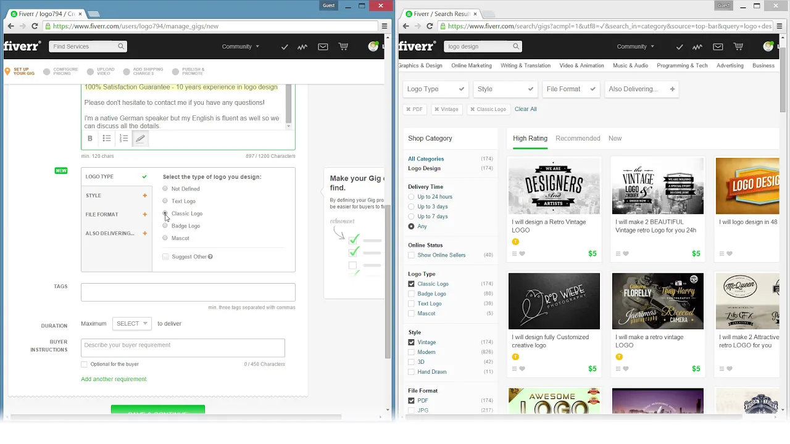The image size is (790, 444).
Task: Go back in the left browser window
Action: click(10, 26)
